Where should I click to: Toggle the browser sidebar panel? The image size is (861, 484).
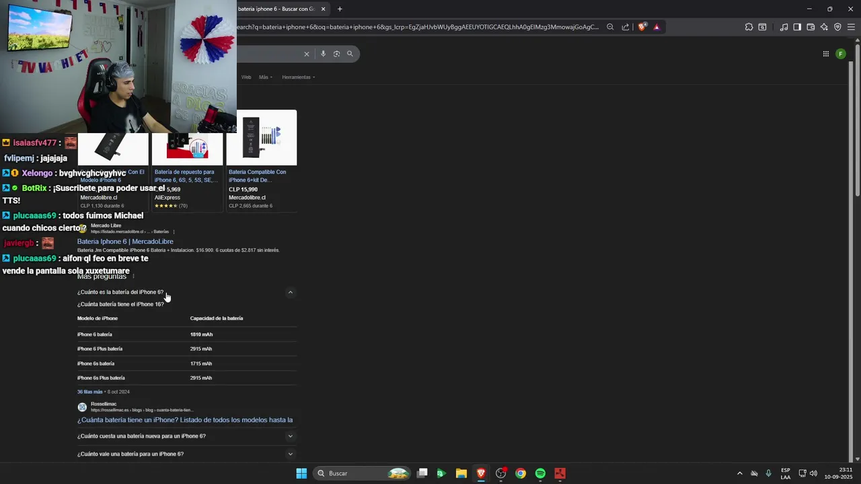797,27
